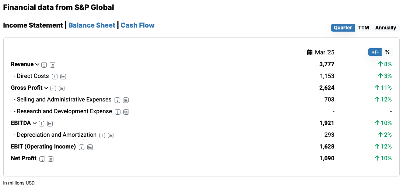Image resolution: width=403 pixels, height=186 pixels.
Task: Expand the Gross Profit breakdown chevron
Action: point(46,88)
